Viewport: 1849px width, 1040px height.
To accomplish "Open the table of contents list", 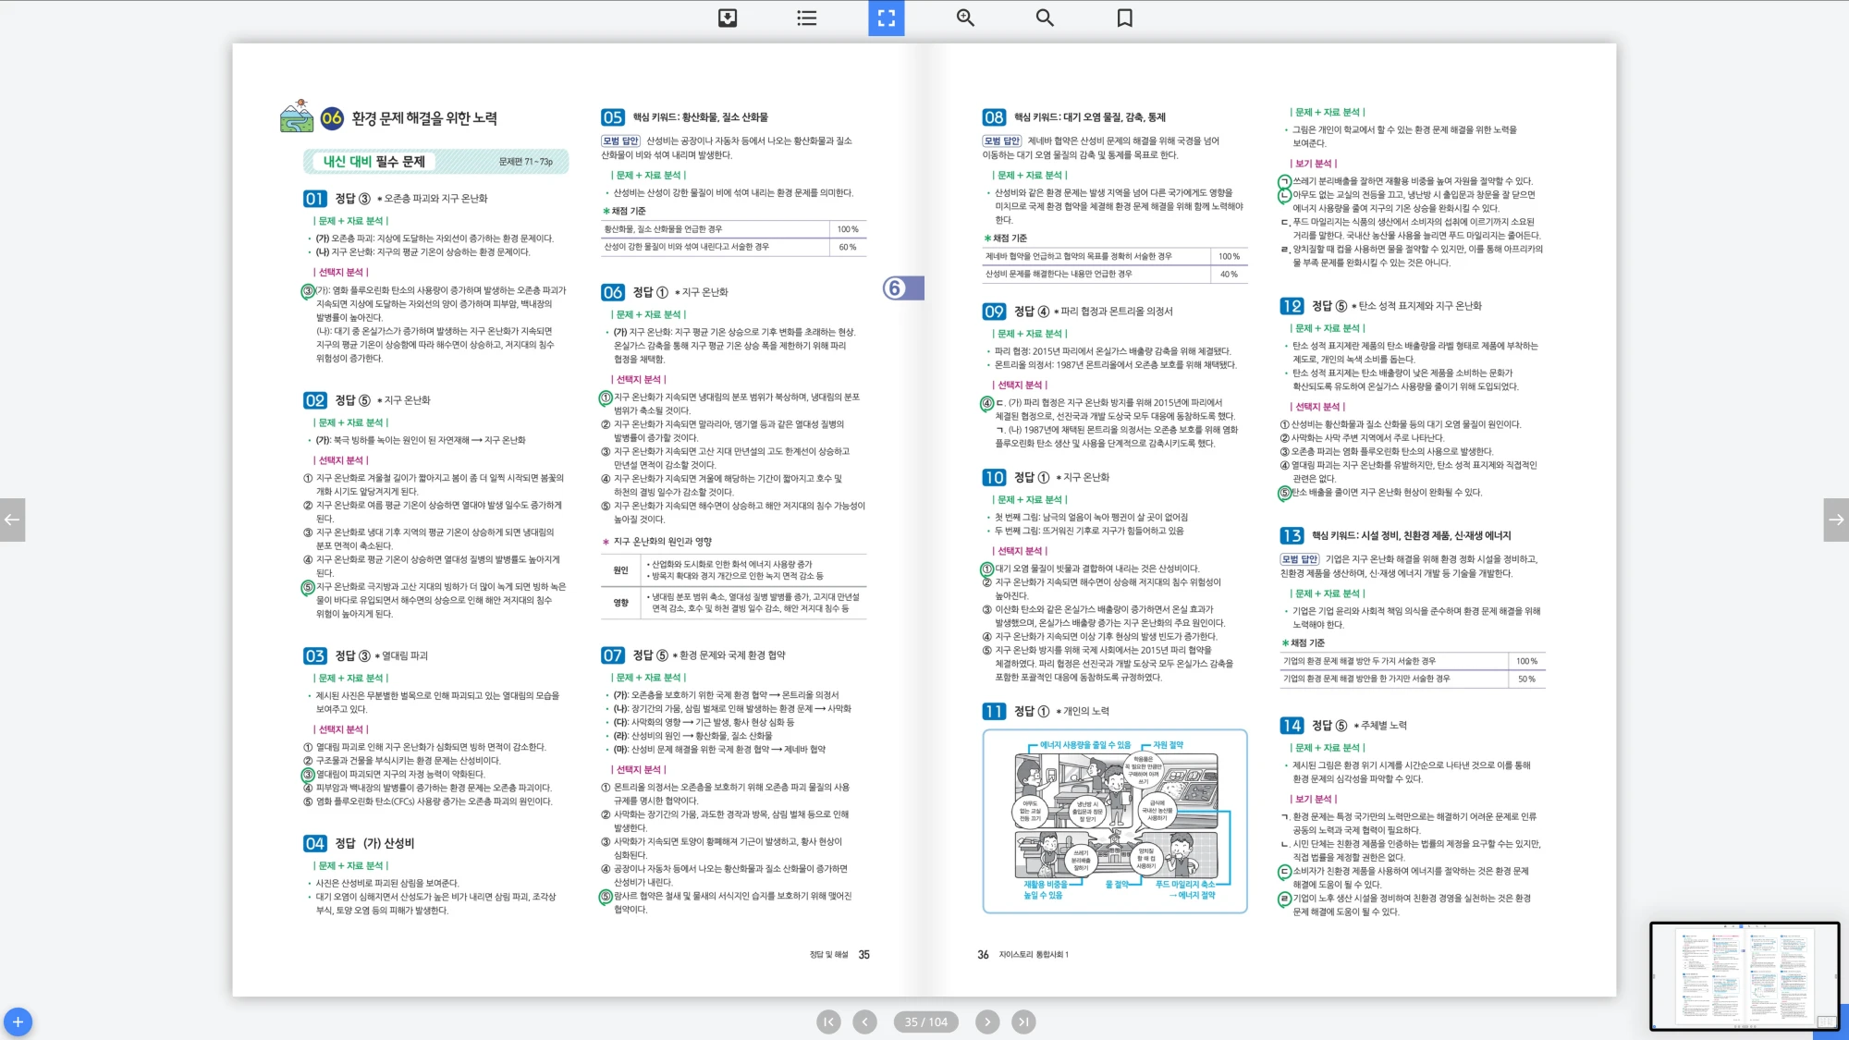I will pyautogui.click(x=806, y=18).
